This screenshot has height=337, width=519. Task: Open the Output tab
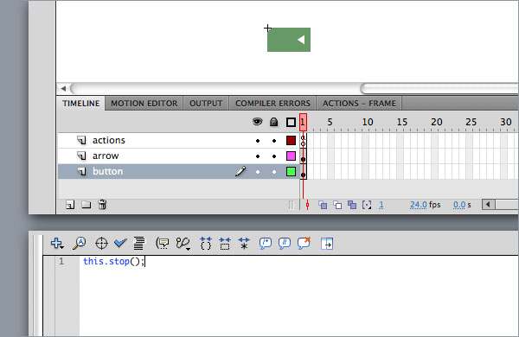(x=206, y=104)
